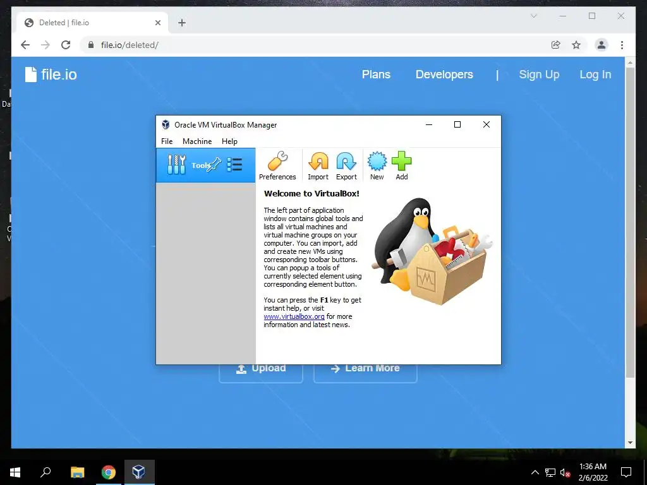
Task: Create a New virtual machine
Action: click(377, 166)
